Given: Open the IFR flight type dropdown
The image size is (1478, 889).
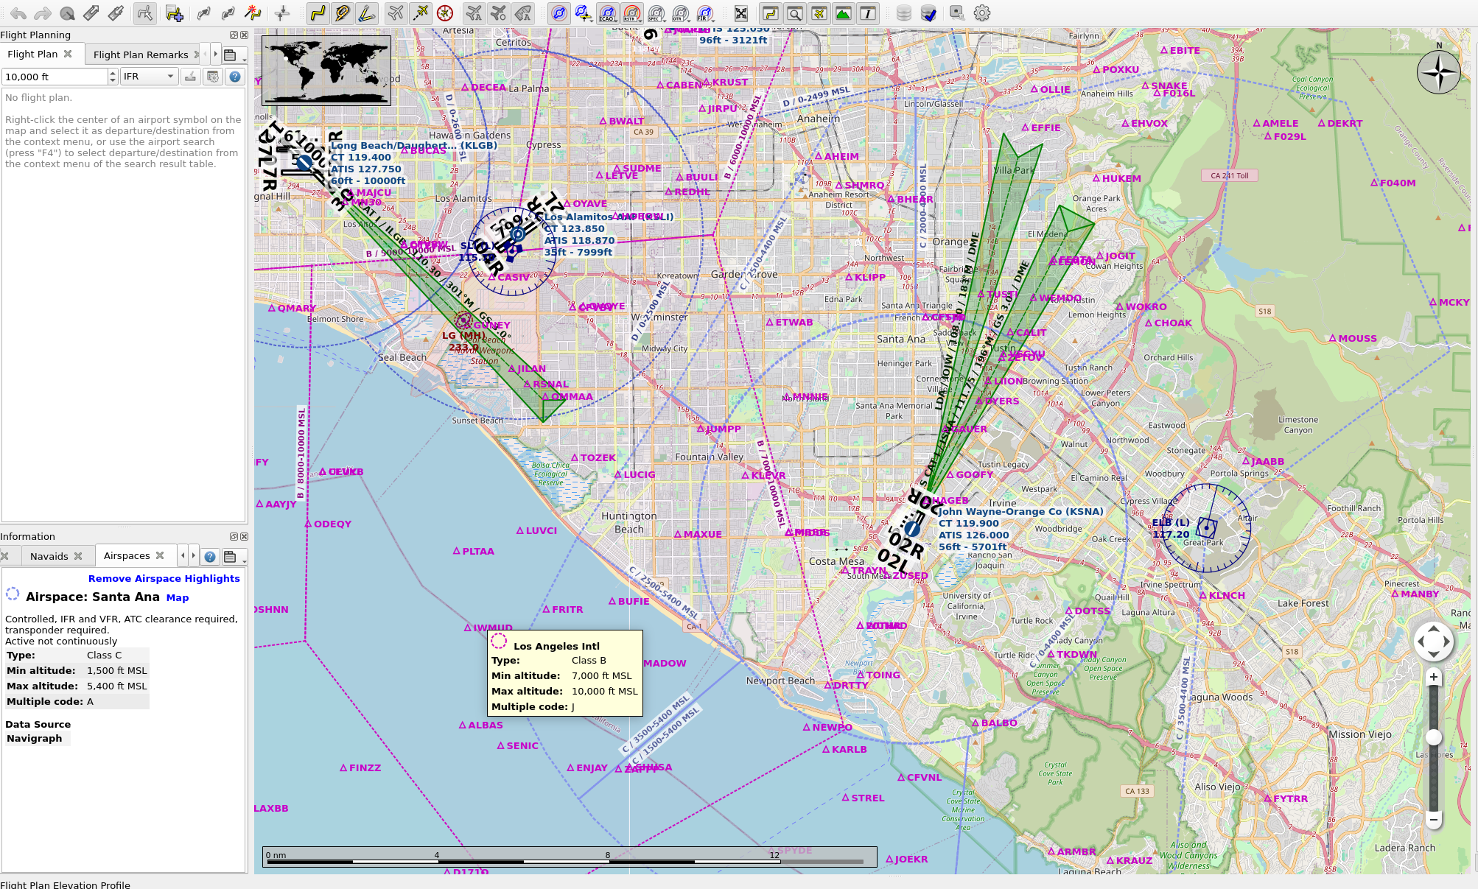Looking at the screenshot, I should 149,77.
